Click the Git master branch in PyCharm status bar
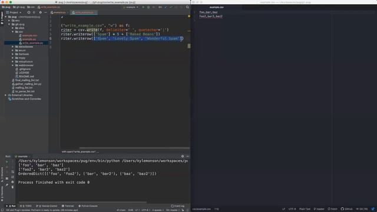This screenshot has height=212, width=377. pyautogui.click(x=173, y=210)
